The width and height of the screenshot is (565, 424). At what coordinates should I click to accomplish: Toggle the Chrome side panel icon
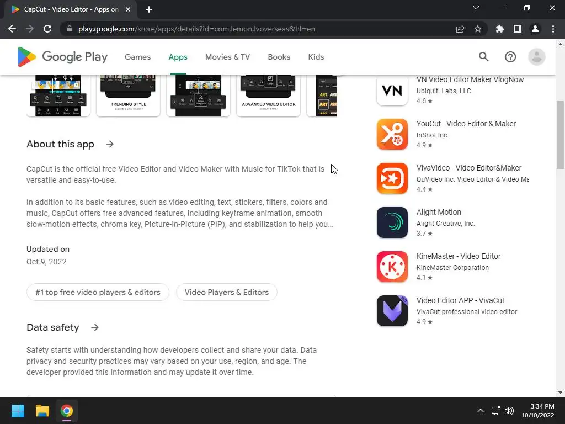click(518, 29)
